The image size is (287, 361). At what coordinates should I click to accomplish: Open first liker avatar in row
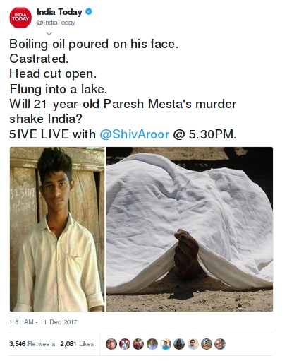pyautogui.click(x=111, y=344)
